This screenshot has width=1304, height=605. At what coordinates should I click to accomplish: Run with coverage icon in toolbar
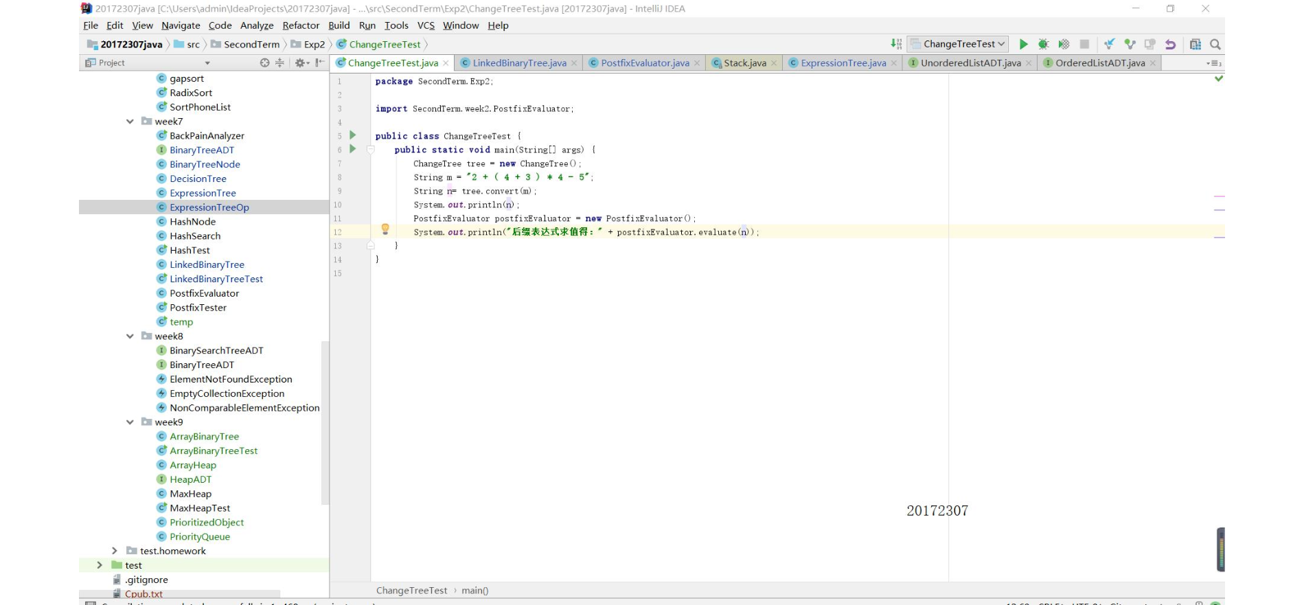coord(1064,44)
